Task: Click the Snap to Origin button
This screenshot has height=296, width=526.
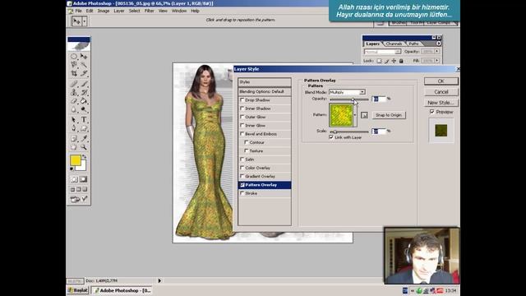Action: click(389, 115)
